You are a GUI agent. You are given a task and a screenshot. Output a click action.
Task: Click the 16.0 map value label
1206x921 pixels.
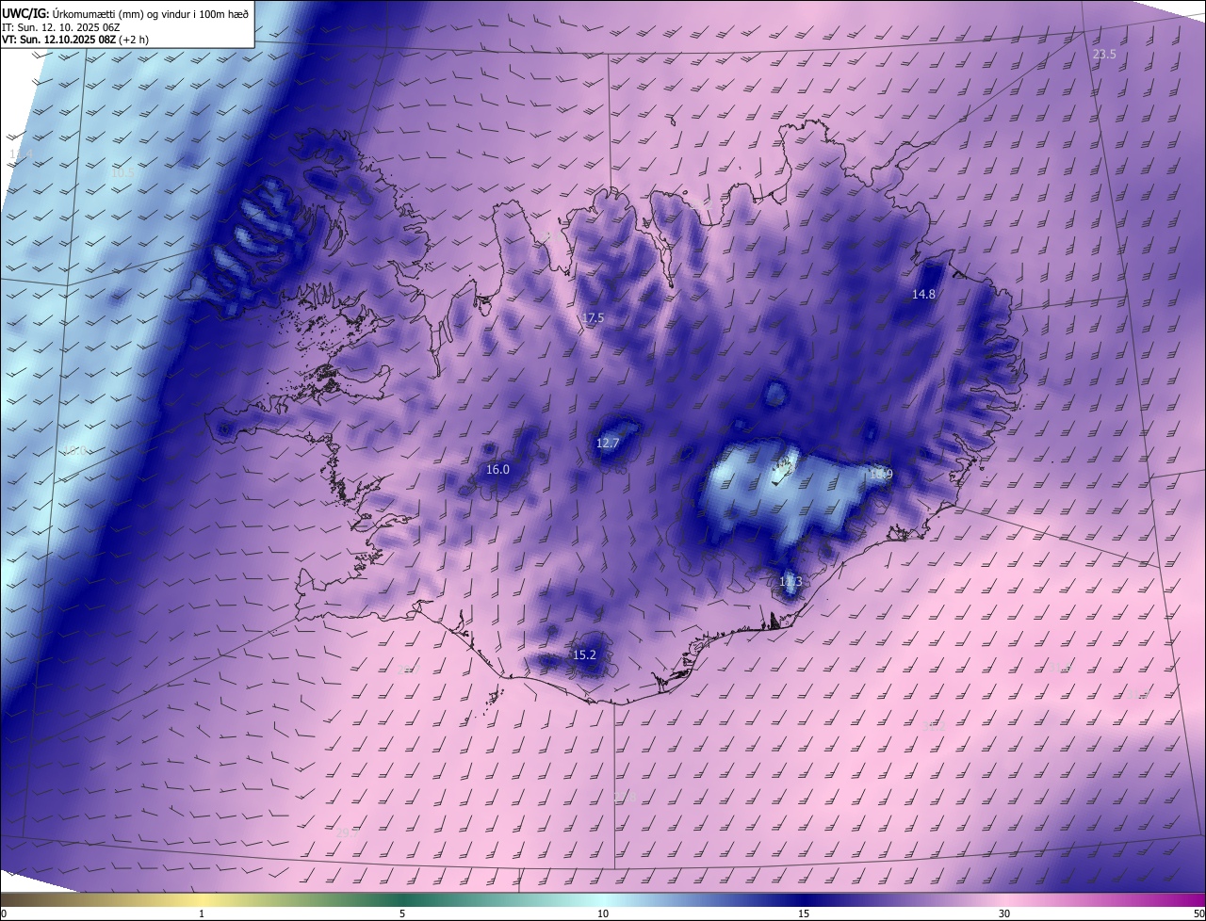(x=497, y=469)
